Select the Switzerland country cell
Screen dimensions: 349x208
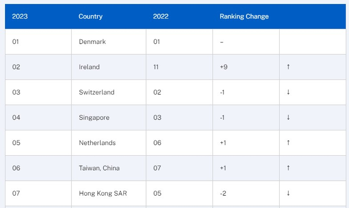97,92
